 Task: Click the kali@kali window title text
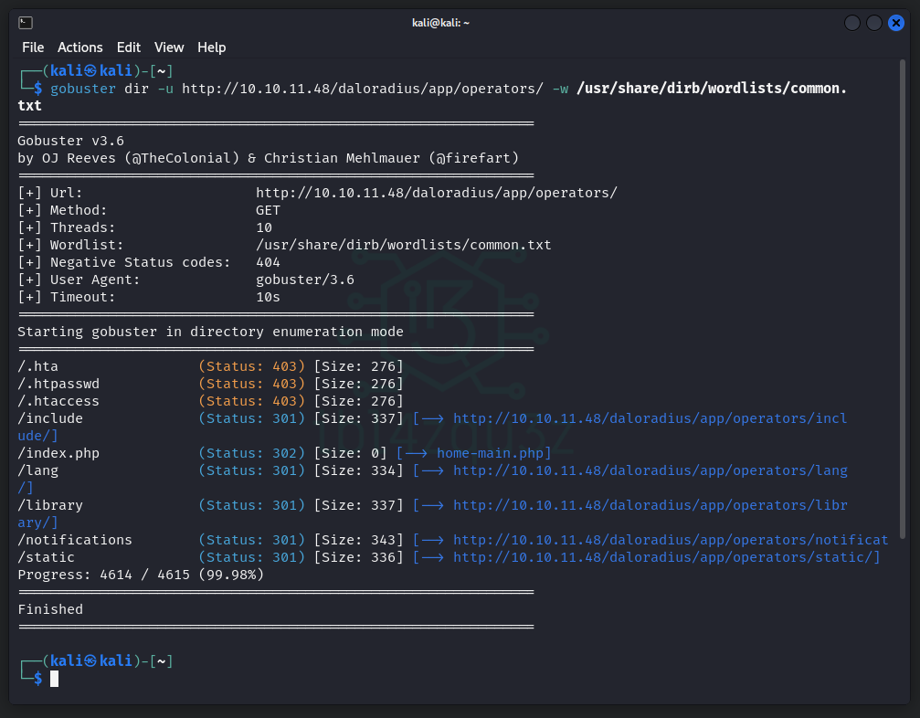click(x=440, y=23)
